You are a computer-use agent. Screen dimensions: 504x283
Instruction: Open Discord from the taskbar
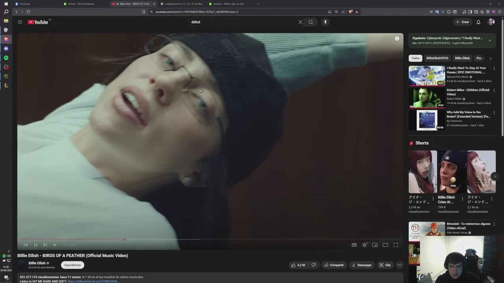pyautogui.click(x=6, y=48)
